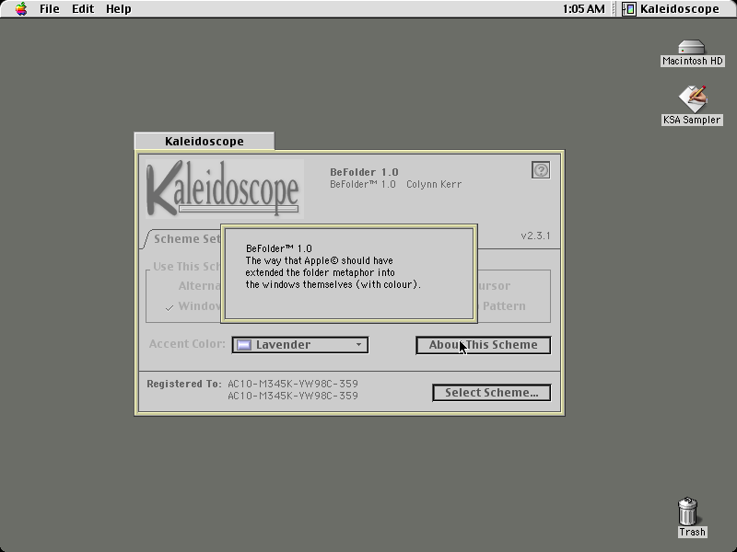Toggle the Alternate option above Windows
Image resolution: width=737 pixels, height=552 pixels.
click(x=199, y=286)
